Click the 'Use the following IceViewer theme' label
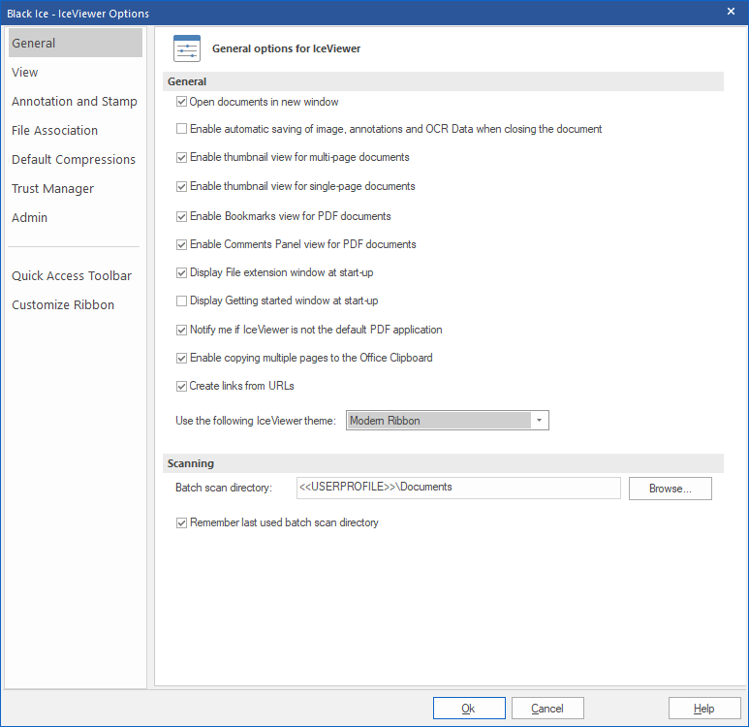 point(256,421)
